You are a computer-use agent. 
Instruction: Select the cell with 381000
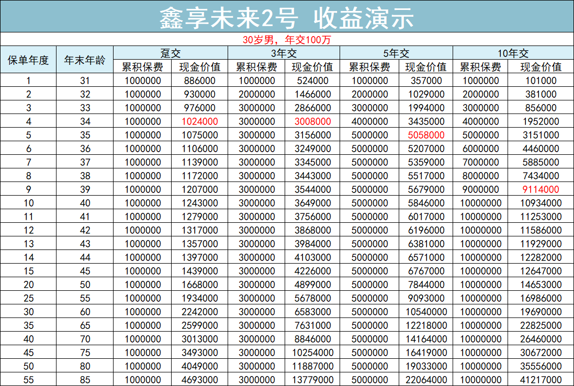point(541,94)
